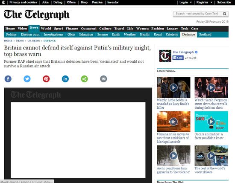Select Celebrity in submenu

point(172,35)
